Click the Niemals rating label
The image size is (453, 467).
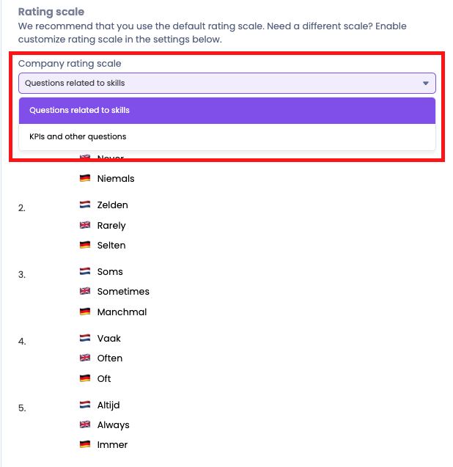click(116, 179)
